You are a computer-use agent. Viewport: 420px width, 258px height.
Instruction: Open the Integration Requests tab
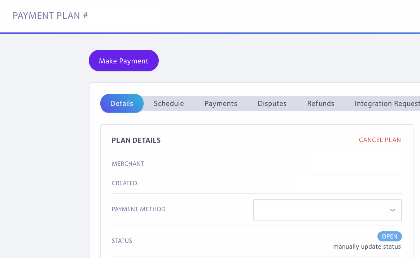pyautogui.click(x=387, y=103)
